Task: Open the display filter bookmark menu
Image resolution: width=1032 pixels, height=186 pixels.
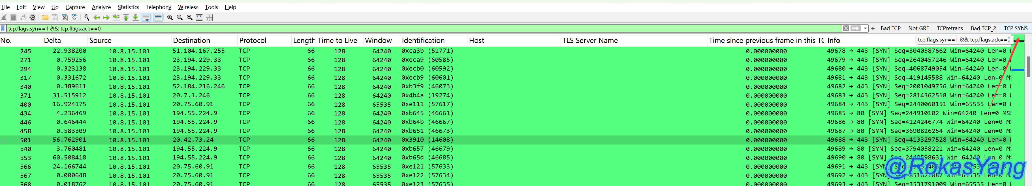Action: point(3,28)
